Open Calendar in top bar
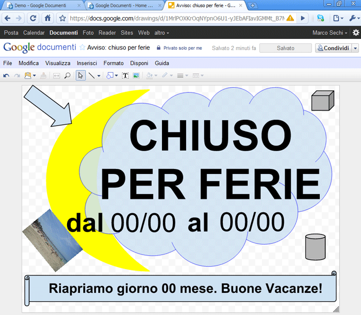 (x=34, y=33)
